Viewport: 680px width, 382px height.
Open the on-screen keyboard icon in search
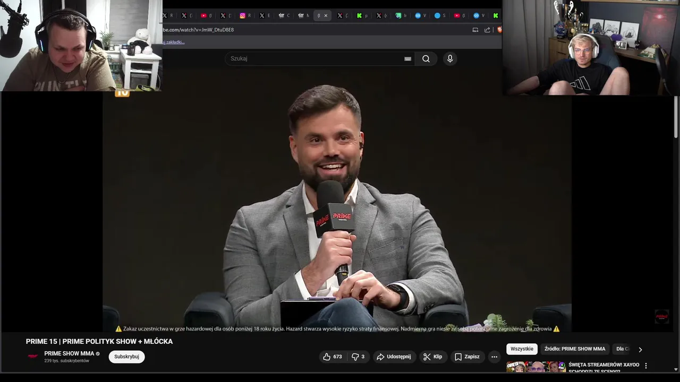[407, 59]
